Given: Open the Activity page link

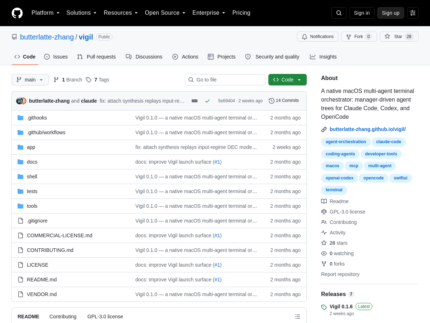Looking at the screenshot, I should pyautogui.click(x=338, y=233).
